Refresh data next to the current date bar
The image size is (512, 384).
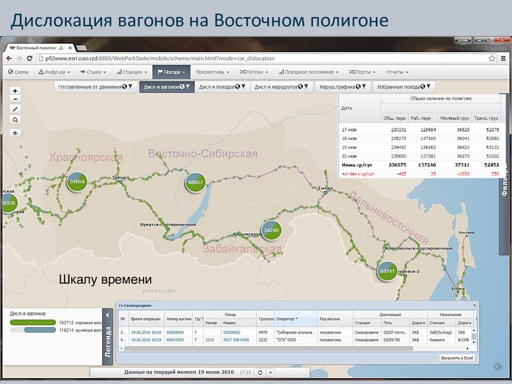pyautogui.click(x=260, y=372)
